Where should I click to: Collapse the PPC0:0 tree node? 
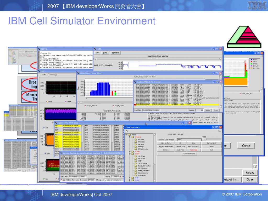[x=130, y=137]
